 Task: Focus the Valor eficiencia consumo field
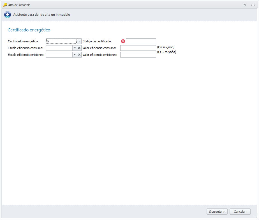click(x=138, y=48)
